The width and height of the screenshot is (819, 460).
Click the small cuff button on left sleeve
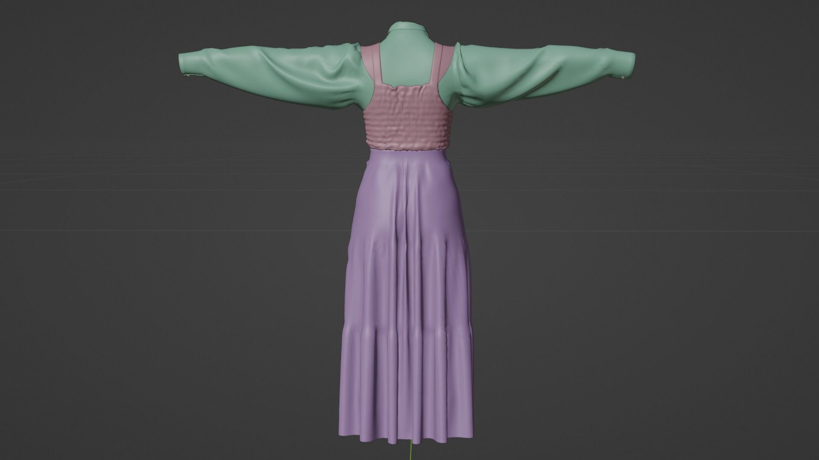tap(187, 76)
